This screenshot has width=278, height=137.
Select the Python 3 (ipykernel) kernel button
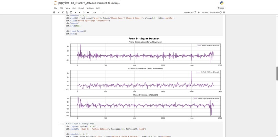point(210,13)
